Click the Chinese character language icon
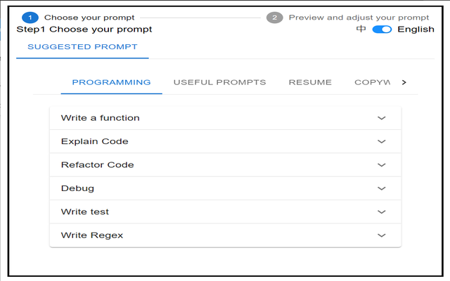 [x=361, y=29]
